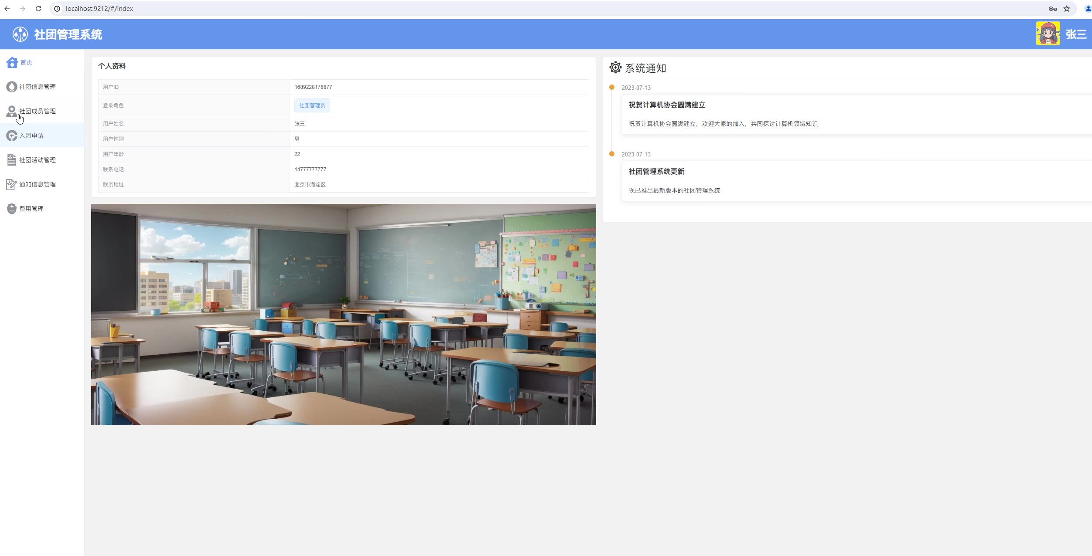Open the 费用管理 menu item
This screenshot has width=1092, height=556.
pyautogui.click(x=42, y=209)
